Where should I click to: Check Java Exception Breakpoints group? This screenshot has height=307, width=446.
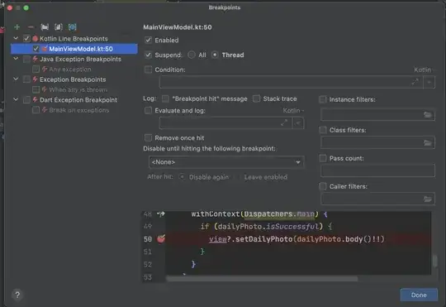26,59
